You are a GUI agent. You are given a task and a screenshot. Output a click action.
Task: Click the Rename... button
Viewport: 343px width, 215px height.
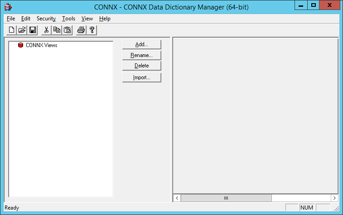pyautogui.click(x=142, y=55)
